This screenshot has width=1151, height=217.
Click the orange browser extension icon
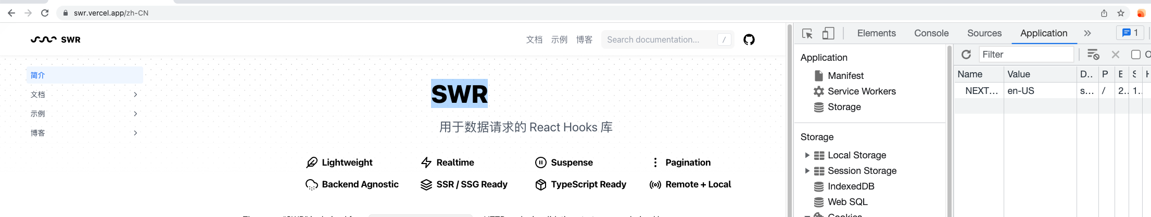pos(1141,13)
